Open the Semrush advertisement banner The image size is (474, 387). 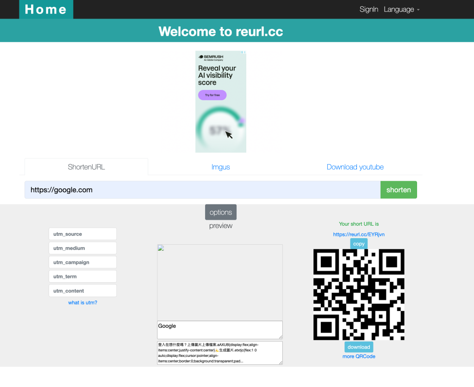point(221,102)
